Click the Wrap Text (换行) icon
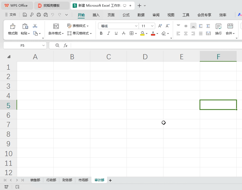242x190 pixels. pyautogui.click(x=218, y=26)
